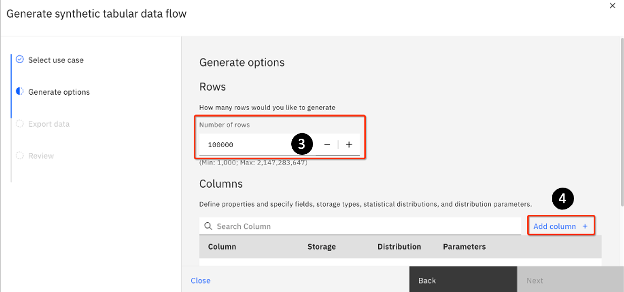Screen dimensions: 624x292
Task: Click the plus icon to increase rows
Action: pyautogui.click(x=349, y=145)
